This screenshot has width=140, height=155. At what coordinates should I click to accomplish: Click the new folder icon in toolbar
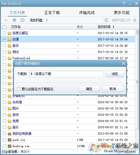(23, 20)
